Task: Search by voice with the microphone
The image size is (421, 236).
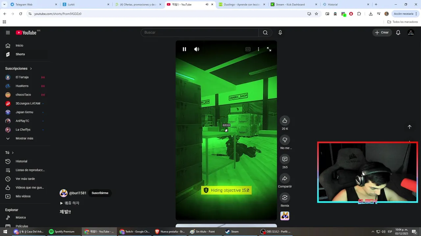Action: pyautogui.click(x=280, y=32)
